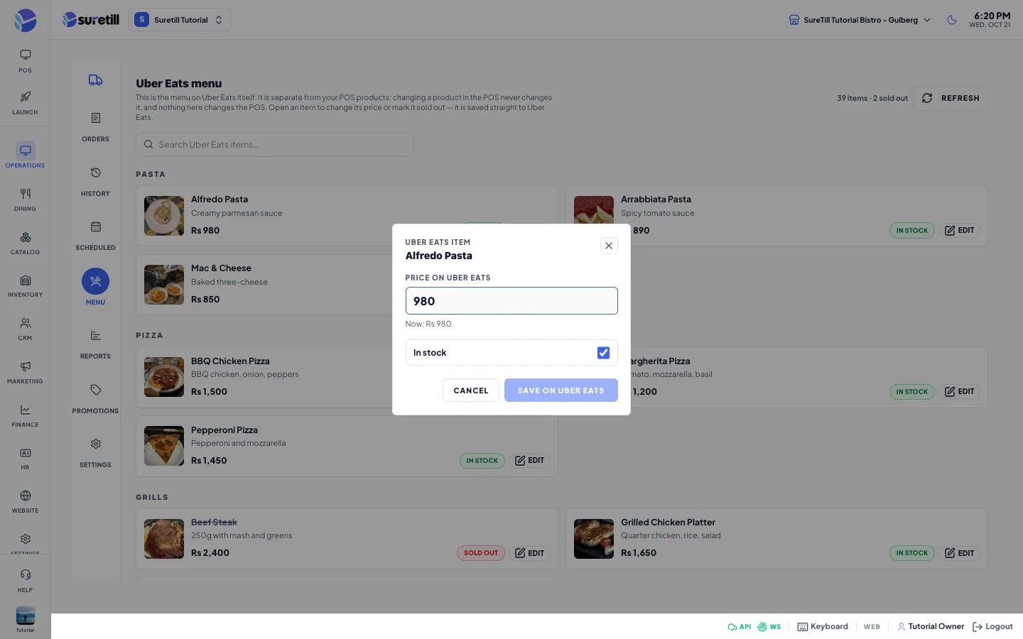Edit the Margherita Pizza item
Image resolution: width=1023 pixels, height=639 pixels.
[x=959, y=391]
